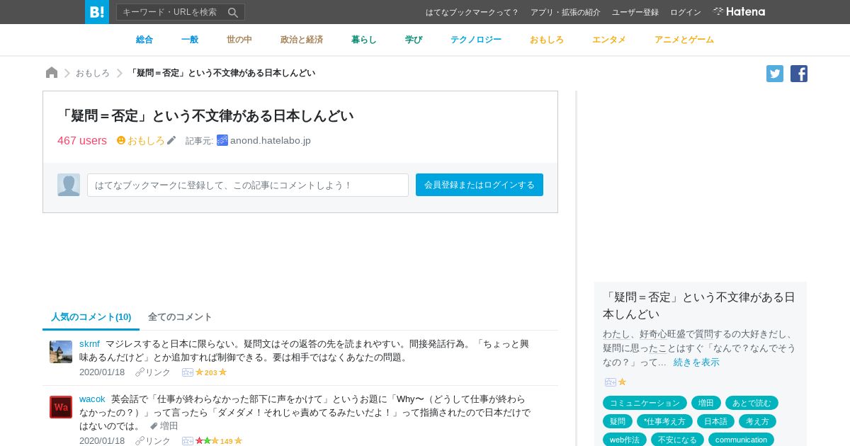Click the add star icon on wacok's comment
Screen dimensions: 850x446
coord(188,441)
